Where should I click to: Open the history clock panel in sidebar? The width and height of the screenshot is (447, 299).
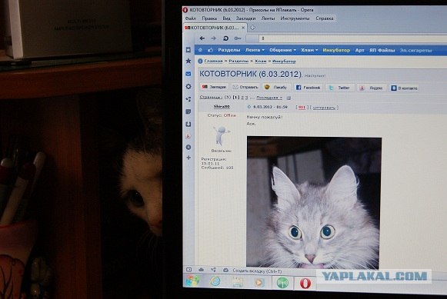pos(188,148)
